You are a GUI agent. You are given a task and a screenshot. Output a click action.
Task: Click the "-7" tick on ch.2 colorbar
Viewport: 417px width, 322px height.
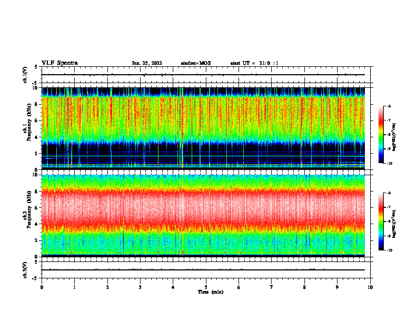point(389,207)
